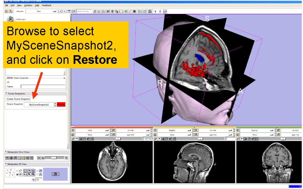Collapse the Scene Snapshots panel

pos(6,93)
